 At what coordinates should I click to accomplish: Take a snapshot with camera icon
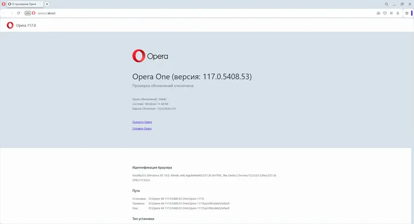pyautogui.click(x=378, y=13)
